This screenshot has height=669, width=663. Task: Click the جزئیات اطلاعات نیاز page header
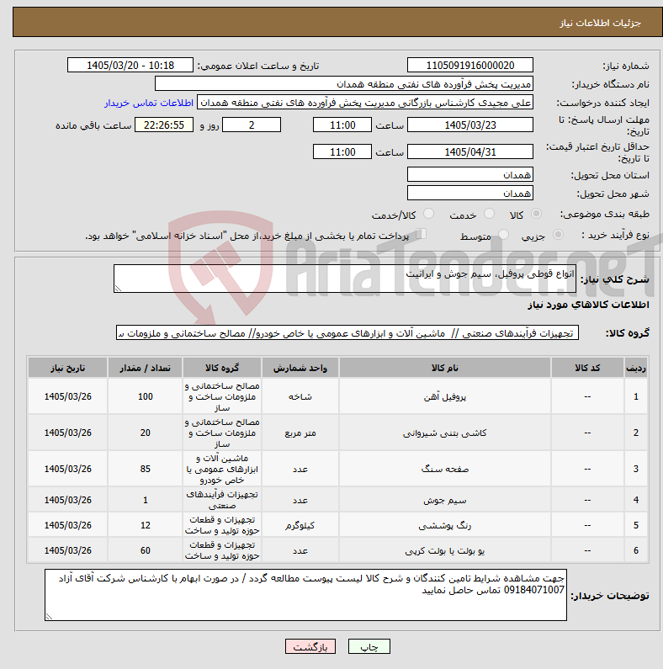click(x=600, y=23)
